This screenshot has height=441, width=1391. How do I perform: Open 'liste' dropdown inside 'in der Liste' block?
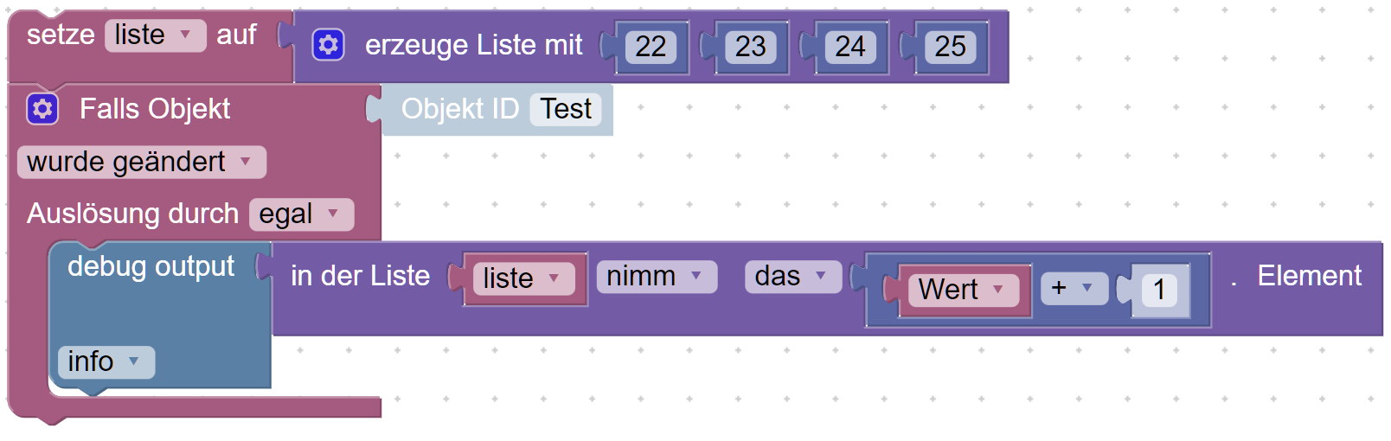[x=523, y=278]
